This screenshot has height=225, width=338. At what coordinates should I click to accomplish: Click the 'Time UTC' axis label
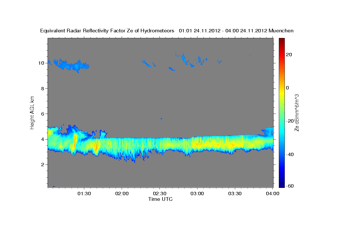160,199
